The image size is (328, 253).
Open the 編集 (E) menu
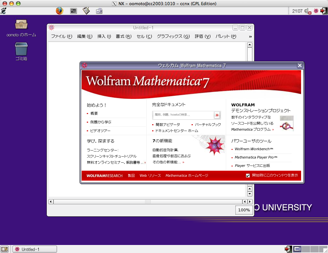(85, 37)
